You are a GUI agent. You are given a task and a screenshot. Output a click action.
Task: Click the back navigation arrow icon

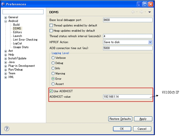[133, 12]
